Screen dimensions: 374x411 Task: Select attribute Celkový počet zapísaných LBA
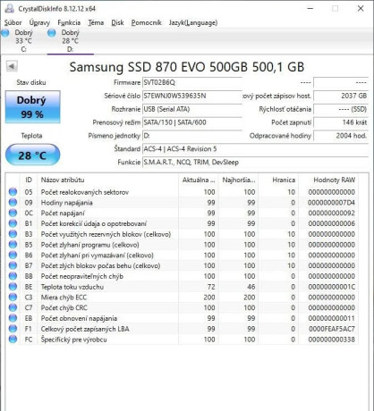pos(85,329)
